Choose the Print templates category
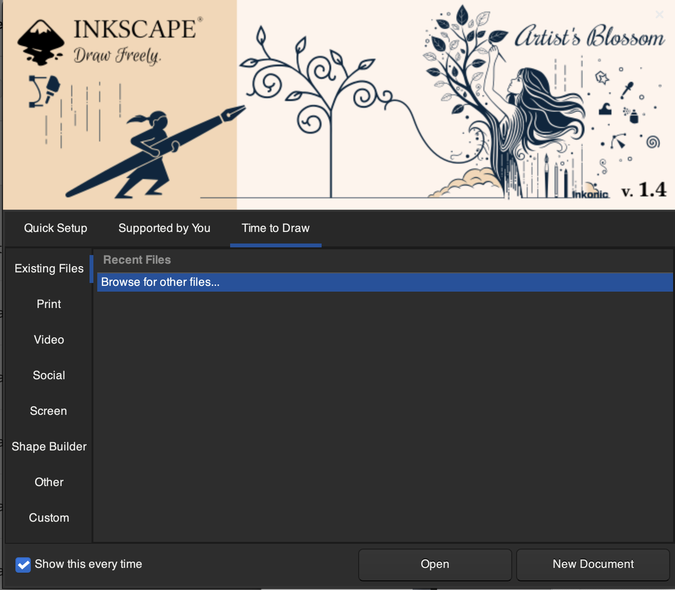The image size is (675, 590). (x=49, y=304)
